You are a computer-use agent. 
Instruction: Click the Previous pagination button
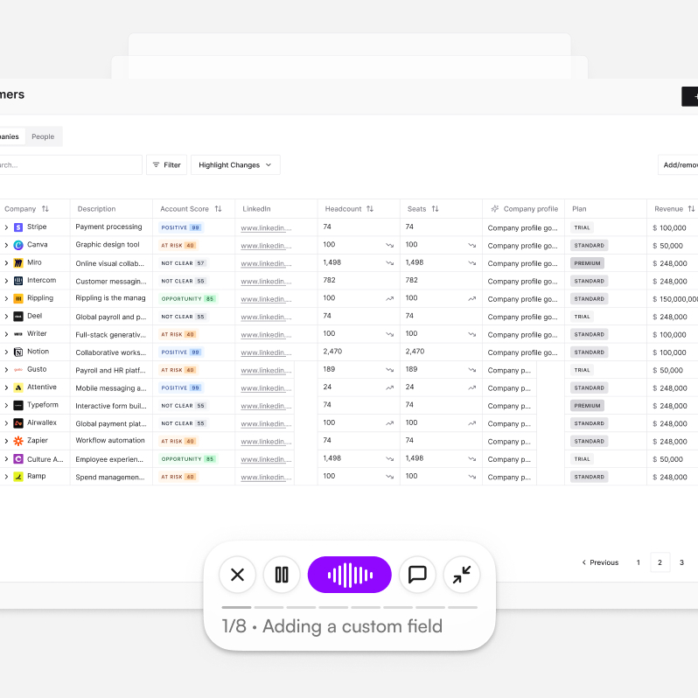click(600, 562)
